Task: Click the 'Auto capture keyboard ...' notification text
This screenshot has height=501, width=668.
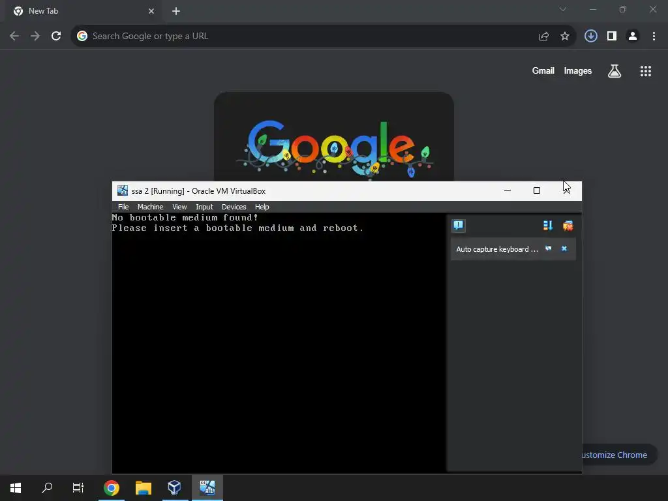Action: click(496, 249)
